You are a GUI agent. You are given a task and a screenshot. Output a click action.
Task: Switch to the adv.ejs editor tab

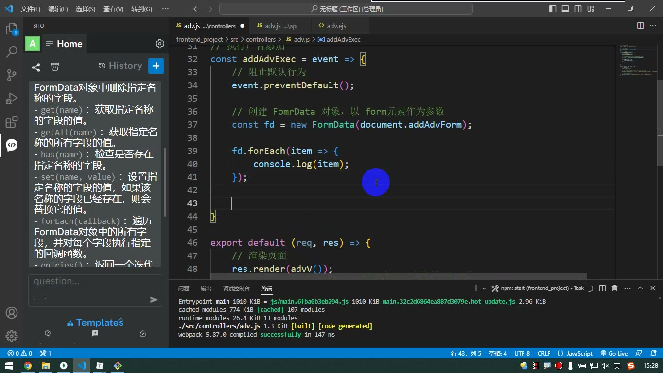[336, 26]
